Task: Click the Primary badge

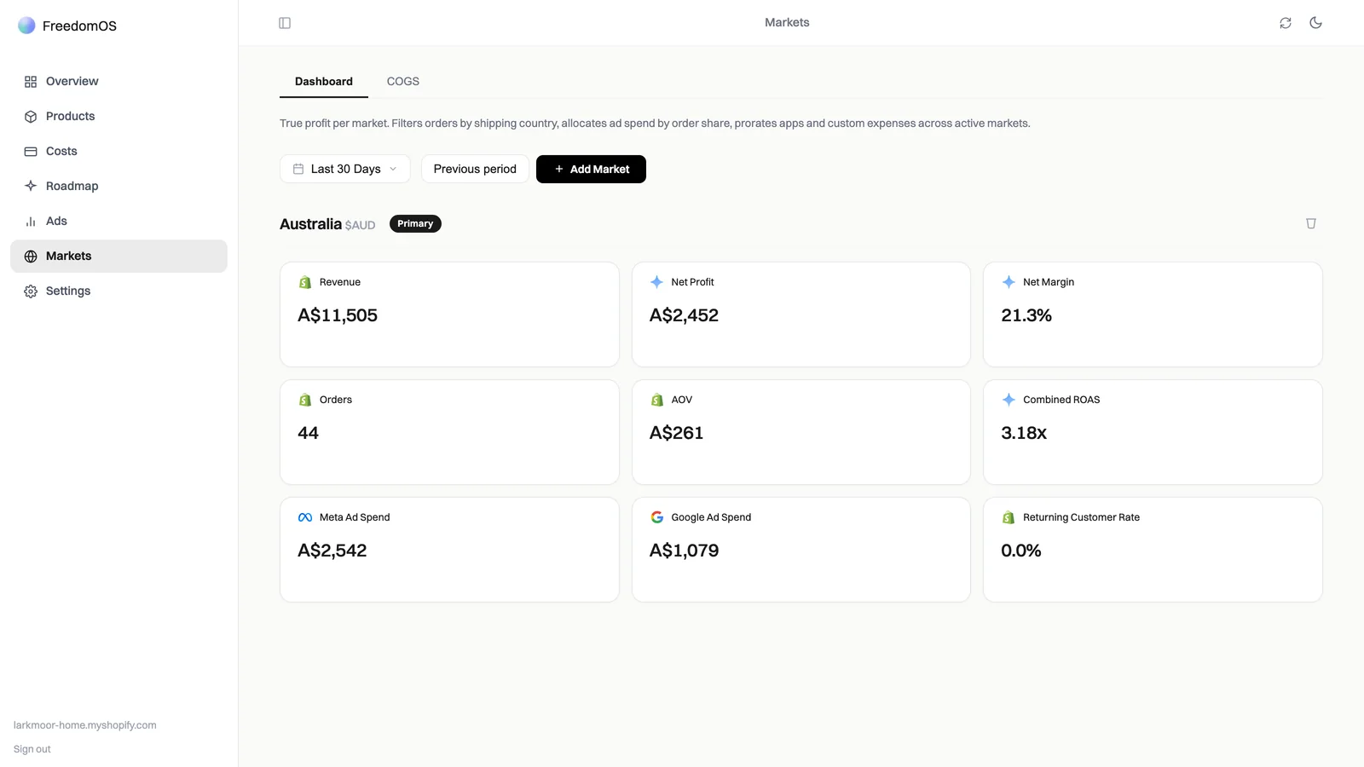Action: click(x=415, y=223)
